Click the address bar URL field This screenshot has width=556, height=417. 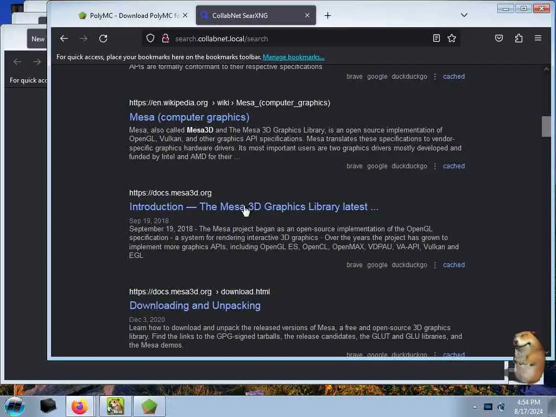(x=301, y=39)
